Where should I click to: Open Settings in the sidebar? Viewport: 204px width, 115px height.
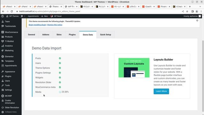(8, 90)
